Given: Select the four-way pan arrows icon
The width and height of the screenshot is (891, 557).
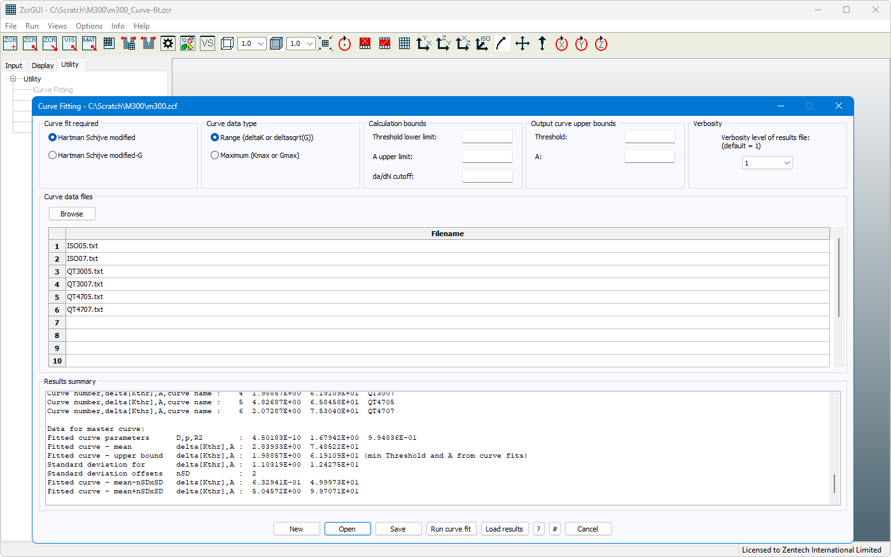Looking at the screenshot, I should click(x=523, y=43).
